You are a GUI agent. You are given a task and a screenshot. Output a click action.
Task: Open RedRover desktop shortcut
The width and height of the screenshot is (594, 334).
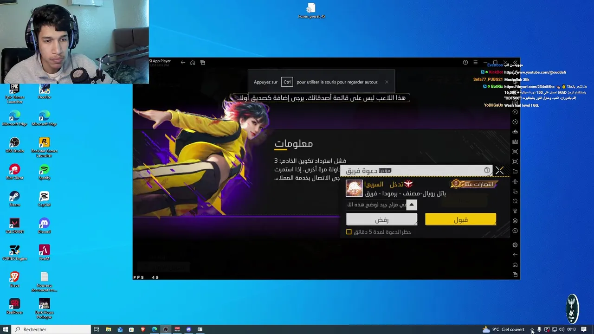(x=14, y=307)
